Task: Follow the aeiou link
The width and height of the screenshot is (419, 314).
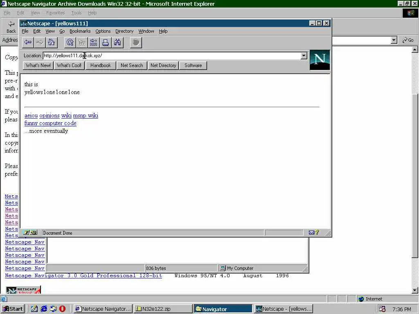Action: coord(31,116)
